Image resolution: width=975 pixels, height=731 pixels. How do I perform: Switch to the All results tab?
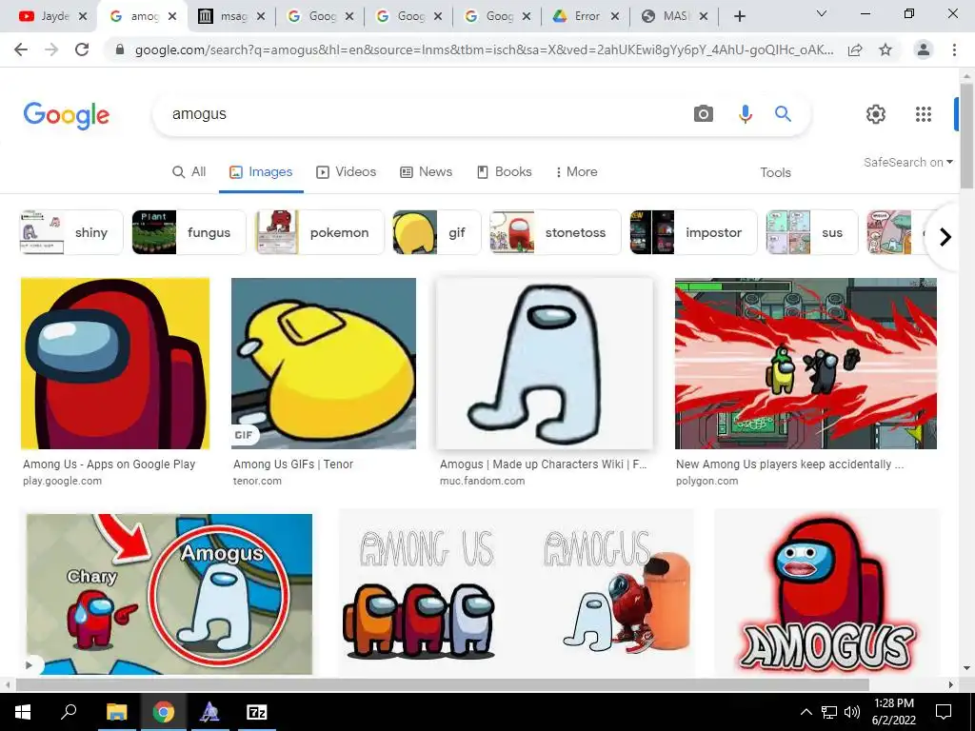(189, 171)
